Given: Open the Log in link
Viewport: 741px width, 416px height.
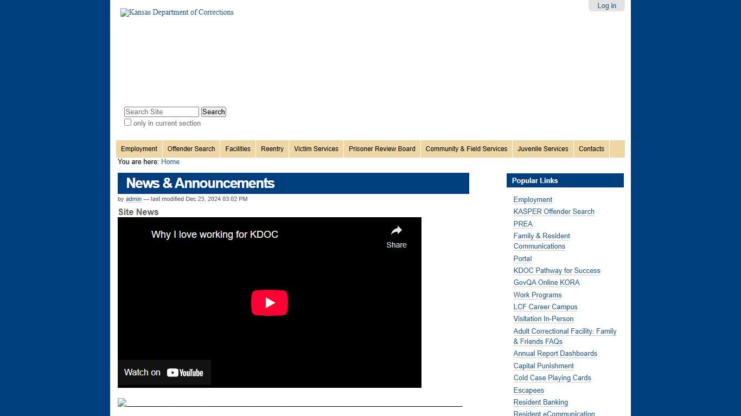Looking at the screenshot, I should (606, 6).
